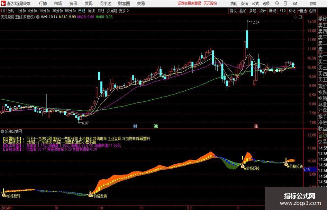
Task: Open the 市场 menu
Action: coord(58,3)
